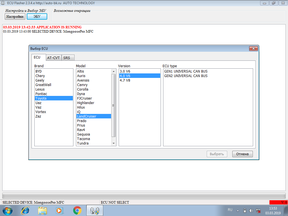Select Corolla in the Model list
Viewport: 288px width, 216px height.
(x=94, y=89)
